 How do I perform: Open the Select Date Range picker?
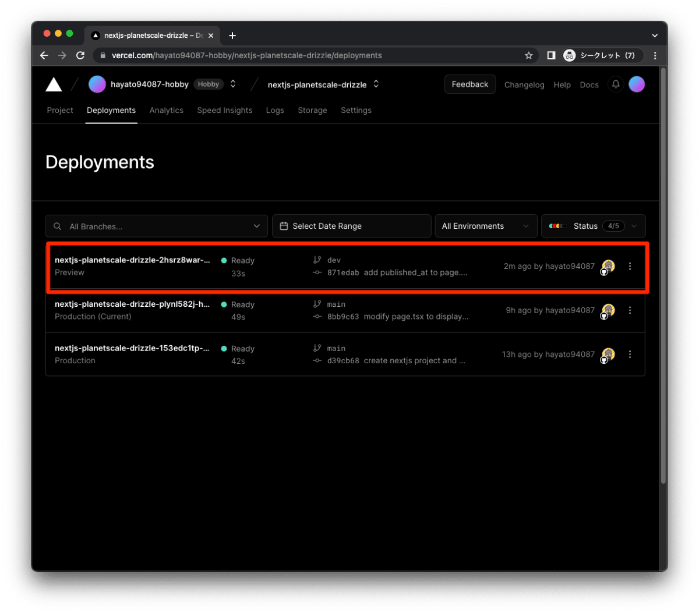click(352, 226)
